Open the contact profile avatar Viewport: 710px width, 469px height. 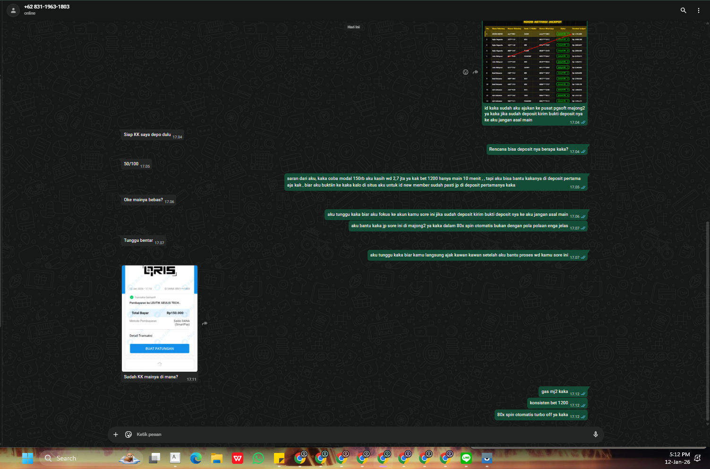(x=13, y=10)
